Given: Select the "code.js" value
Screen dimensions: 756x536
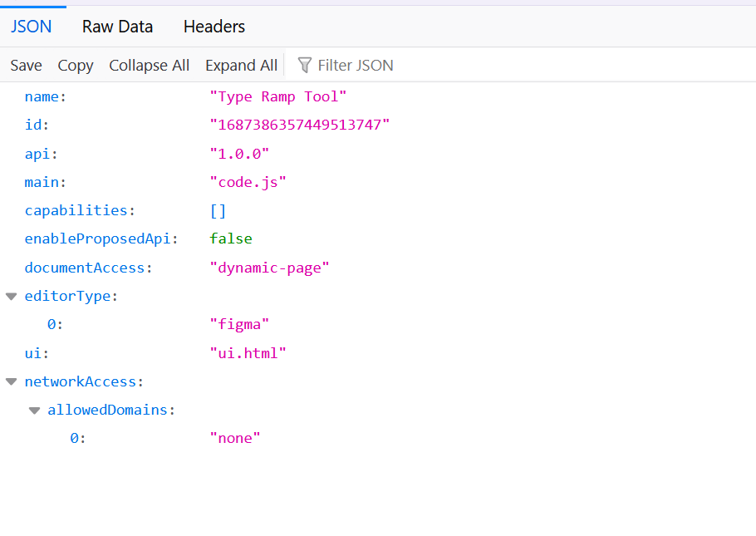Looking at the screenshot, I should click(248, 182).
